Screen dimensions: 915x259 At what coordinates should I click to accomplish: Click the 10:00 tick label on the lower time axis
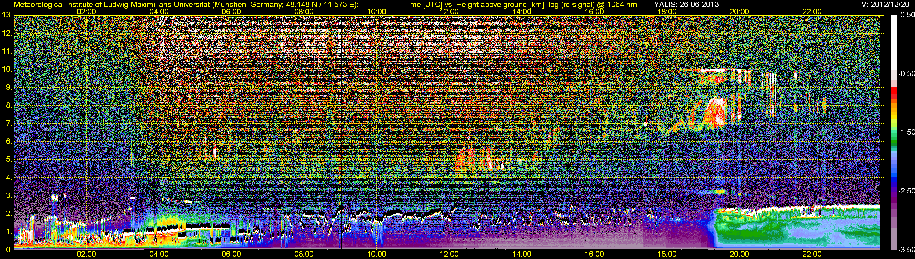click(x=376, y=254)
